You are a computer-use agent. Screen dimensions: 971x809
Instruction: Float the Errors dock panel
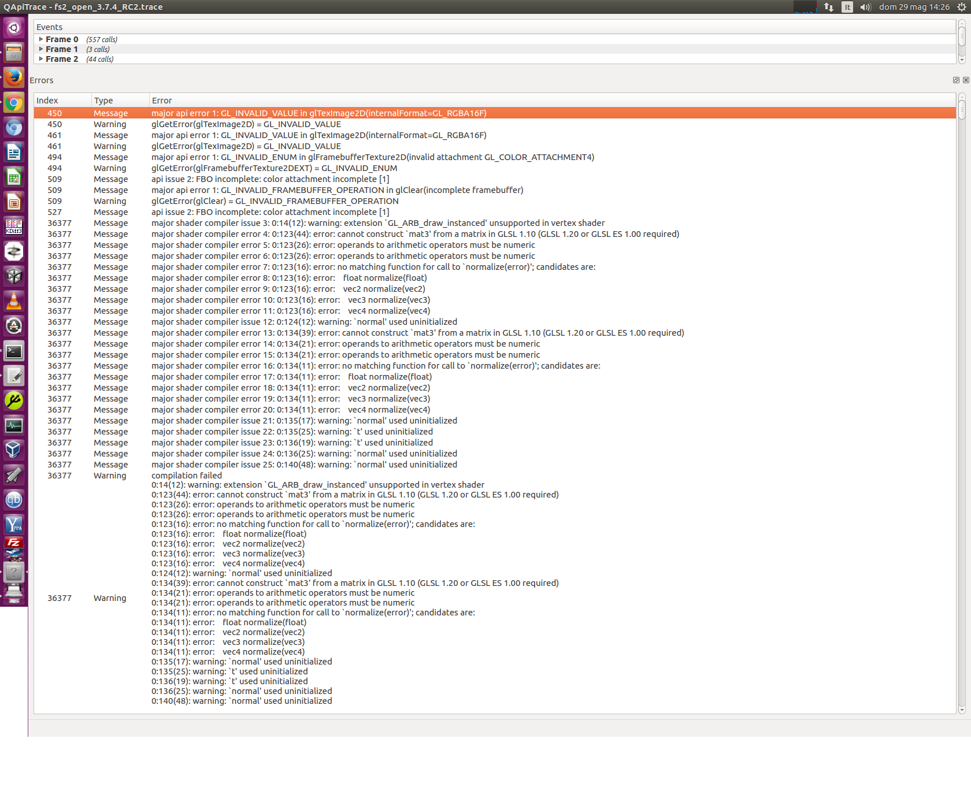tap(956, 80)
